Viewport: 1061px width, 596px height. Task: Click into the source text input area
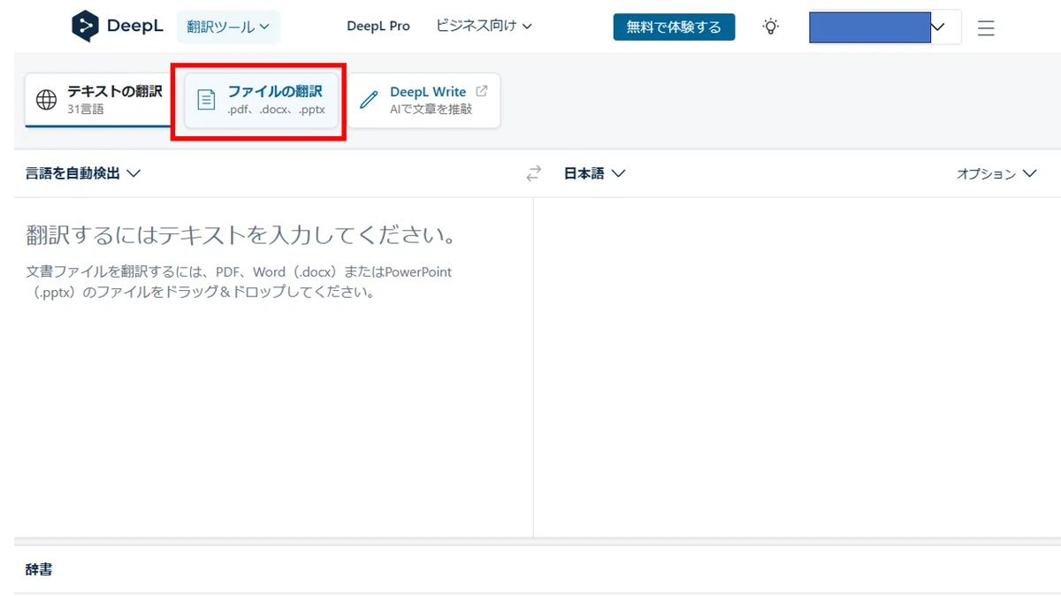[273, 367]
